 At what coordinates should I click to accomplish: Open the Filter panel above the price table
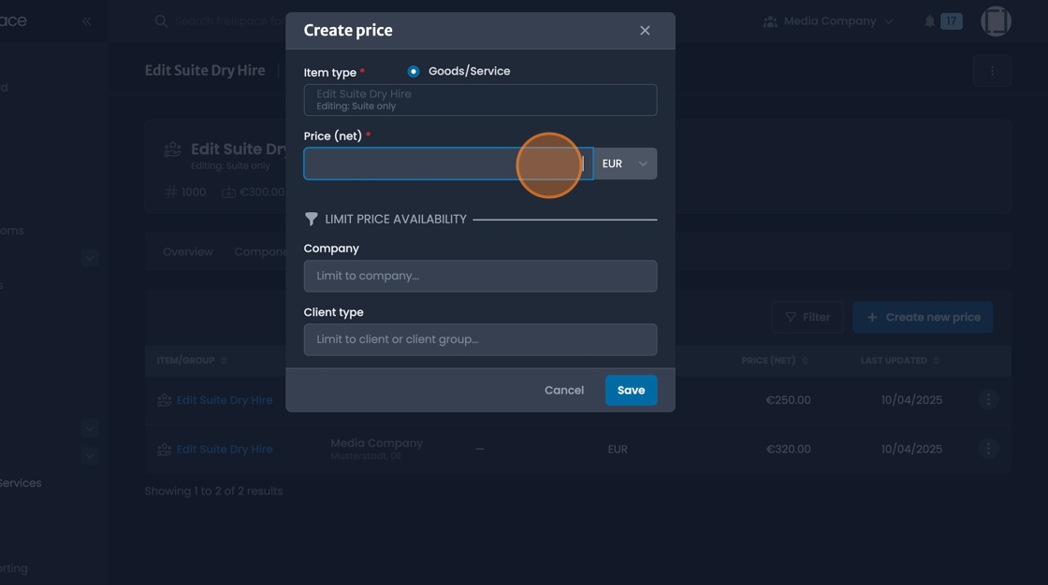pyautogui.click(x=808, y=317)
